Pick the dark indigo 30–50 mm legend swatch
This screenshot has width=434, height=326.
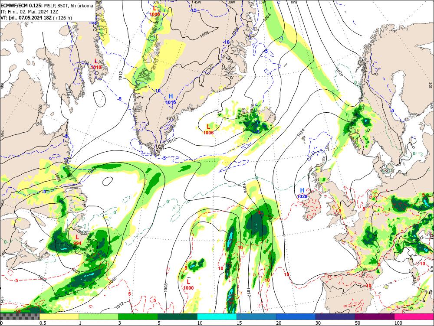tap(335, 316)
